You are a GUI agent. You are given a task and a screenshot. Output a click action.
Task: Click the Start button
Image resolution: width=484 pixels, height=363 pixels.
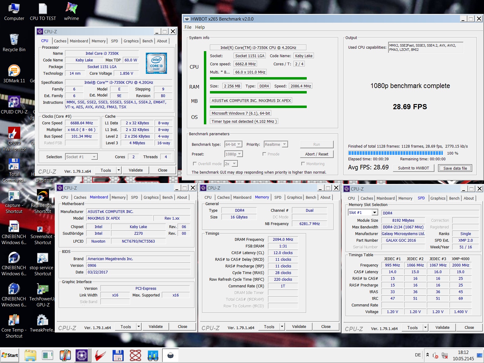tap(10, 355)
